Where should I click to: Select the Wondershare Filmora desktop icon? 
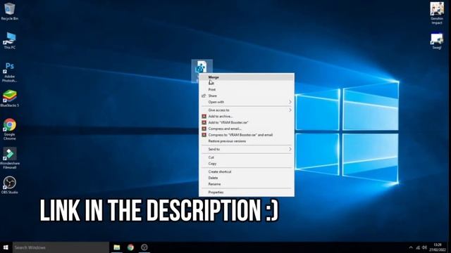(x=9, y=158)
